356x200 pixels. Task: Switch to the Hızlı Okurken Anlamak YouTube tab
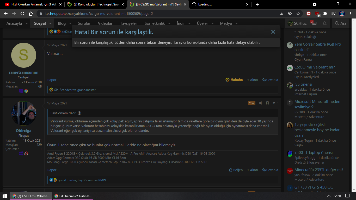(34, 4)
